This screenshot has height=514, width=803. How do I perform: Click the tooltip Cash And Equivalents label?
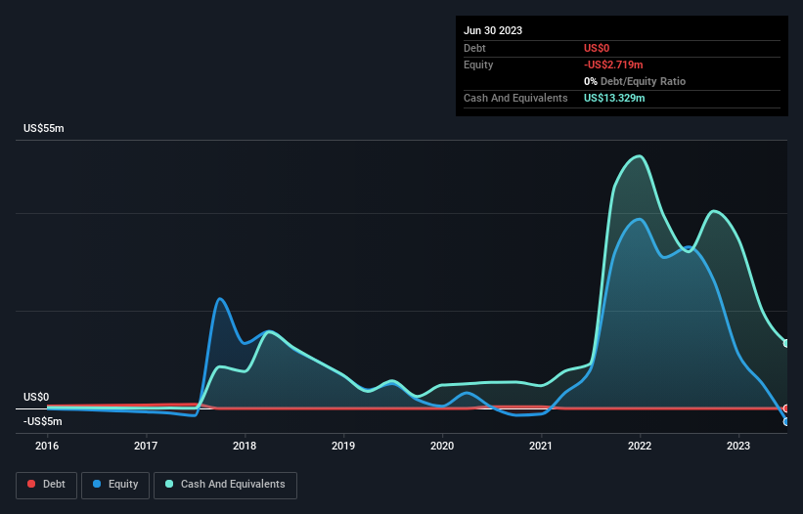tap(515, 98)
